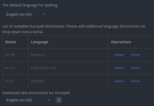Image resolution: width=154 pixels, height=106 pixels.
Task: Update the es-ES Español dictionary
Action: tap(119, 81)
